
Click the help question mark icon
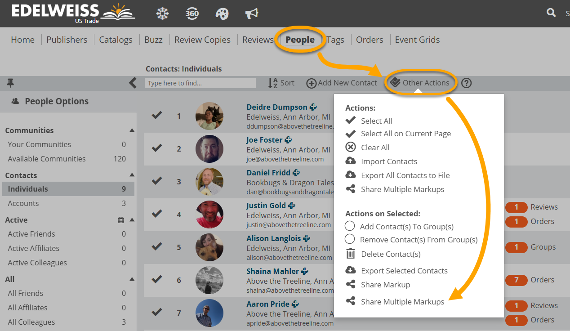coord(467,83)
